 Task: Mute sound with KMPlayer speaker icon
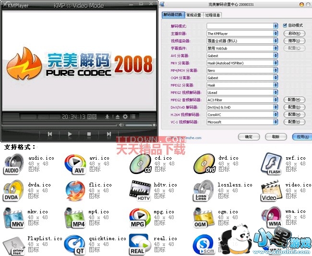pyautogui.click(x=121, y=125)
